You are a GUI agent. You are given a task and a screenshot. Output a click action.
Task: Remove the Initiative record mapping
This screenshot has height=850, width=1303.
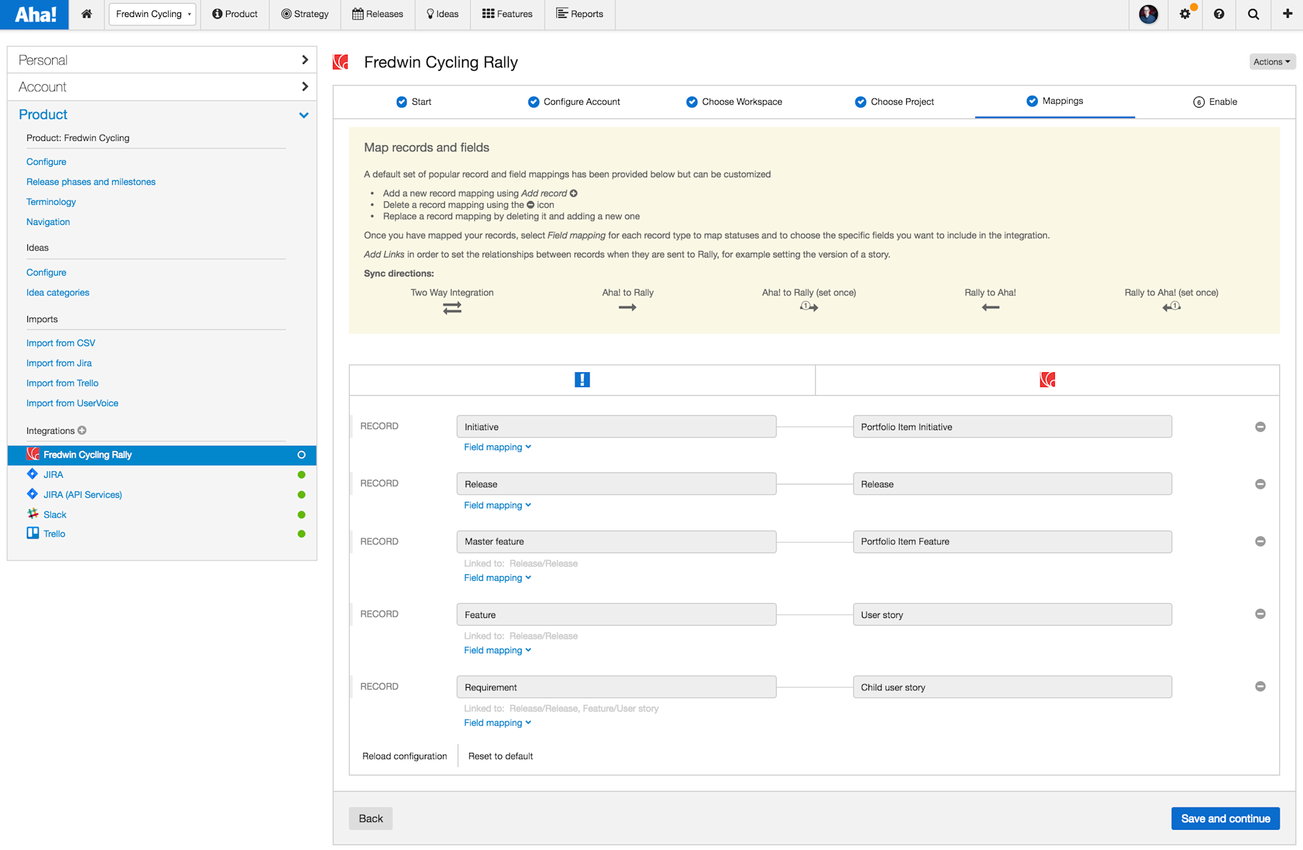pyautogui.click(x=1260, y=426)
